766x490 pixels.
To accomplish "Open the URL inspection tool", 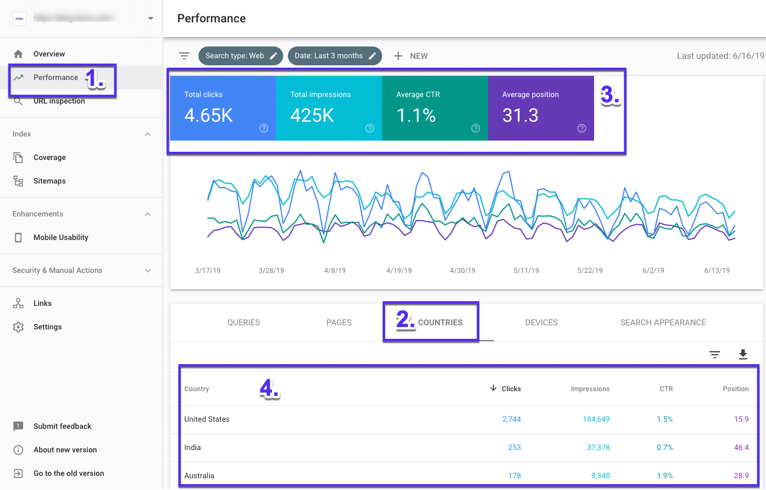I will click(x=61, y=101).
